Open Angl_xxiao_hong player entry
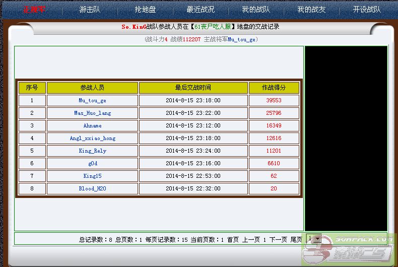 92,138
